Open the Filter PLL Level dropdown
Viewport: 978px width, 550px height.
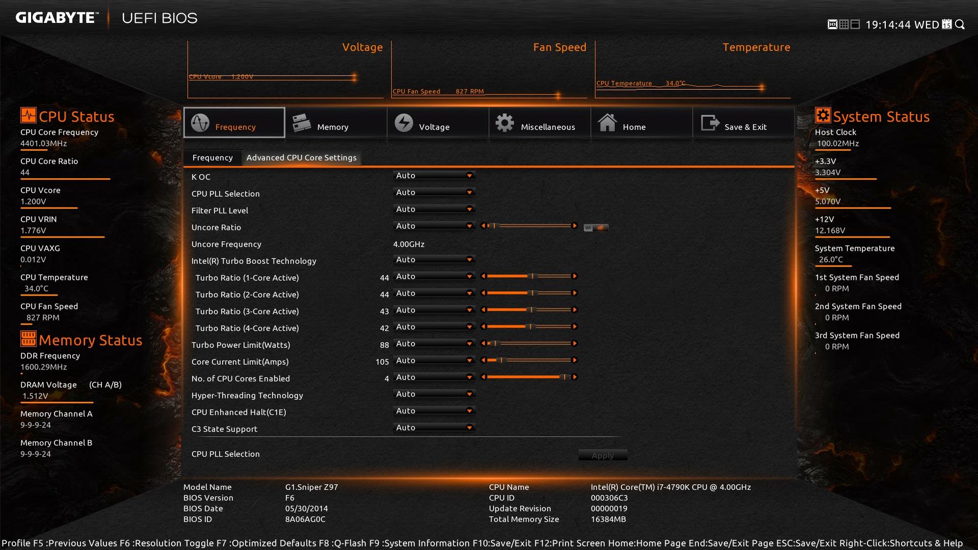[434, 209]
